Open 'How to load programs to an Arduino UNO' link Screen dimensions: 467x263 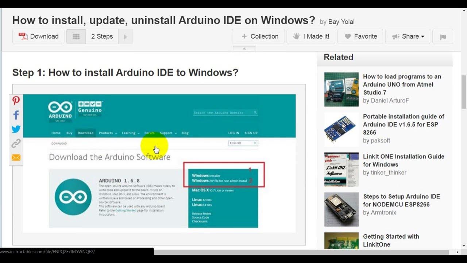[402, 84]
